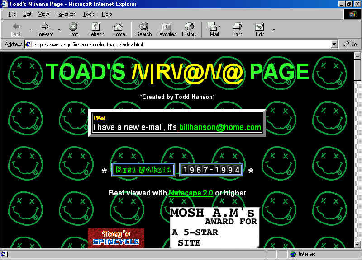Follow the Netscape 2.0 link
The width and height of the screenshot is (362, 260).
click(191, 193)
